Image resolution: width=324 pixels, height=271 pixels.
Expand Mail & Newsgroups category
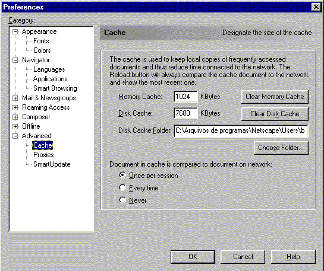(x=15, y=98)
